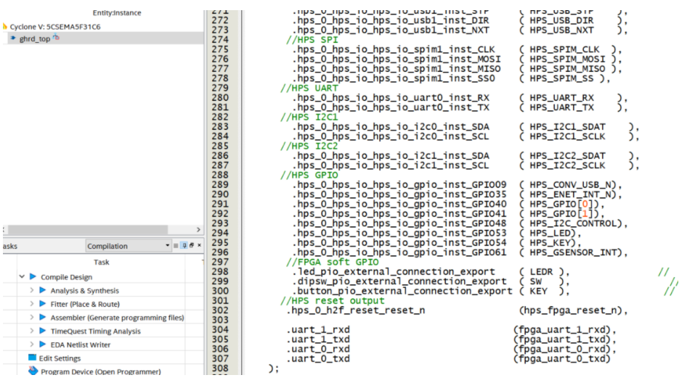Screen dimensions: 687x383
Task: Open the Compilation flow dropdown
Action: [x=129, y=246]
